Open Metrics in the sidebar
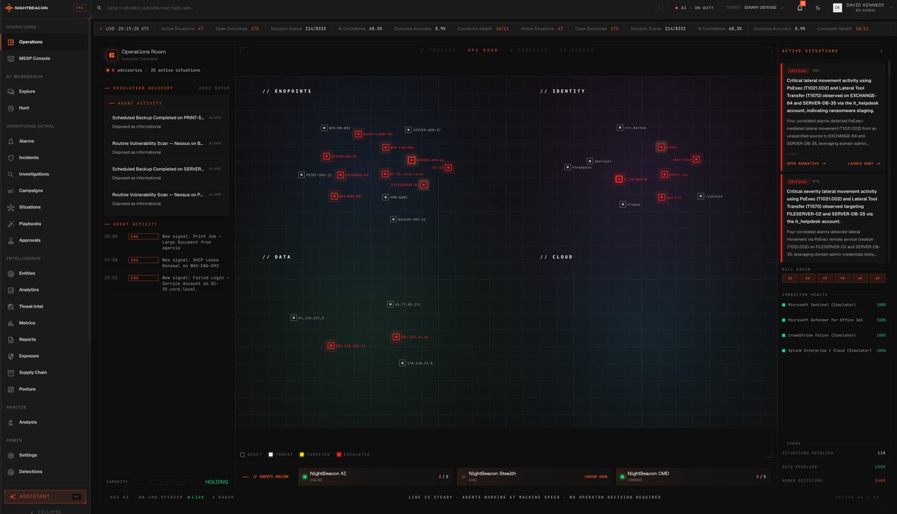 pyautogui.click(x=45, y=323)
